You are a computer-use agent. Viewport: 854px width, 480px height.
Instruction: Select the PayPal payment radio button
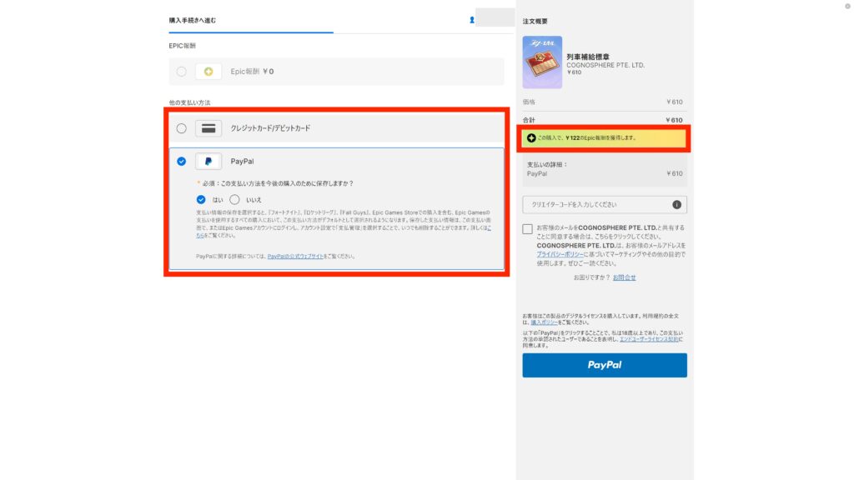(x=181, y=161)
